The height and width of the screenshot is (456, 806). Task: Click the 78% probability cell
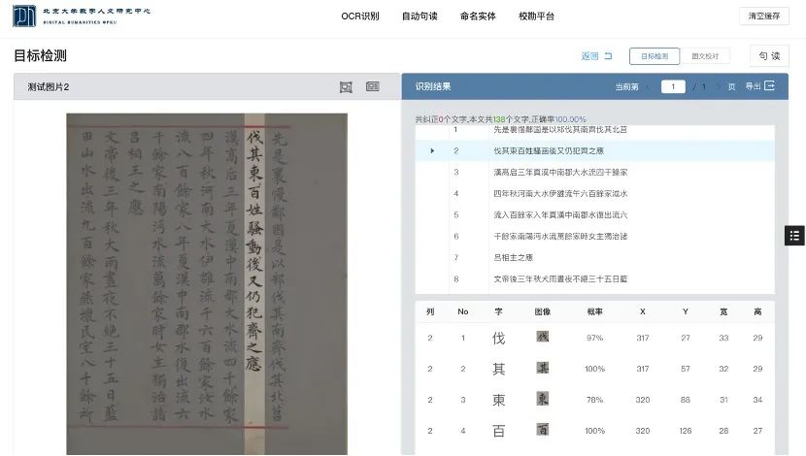click(594, 400)
